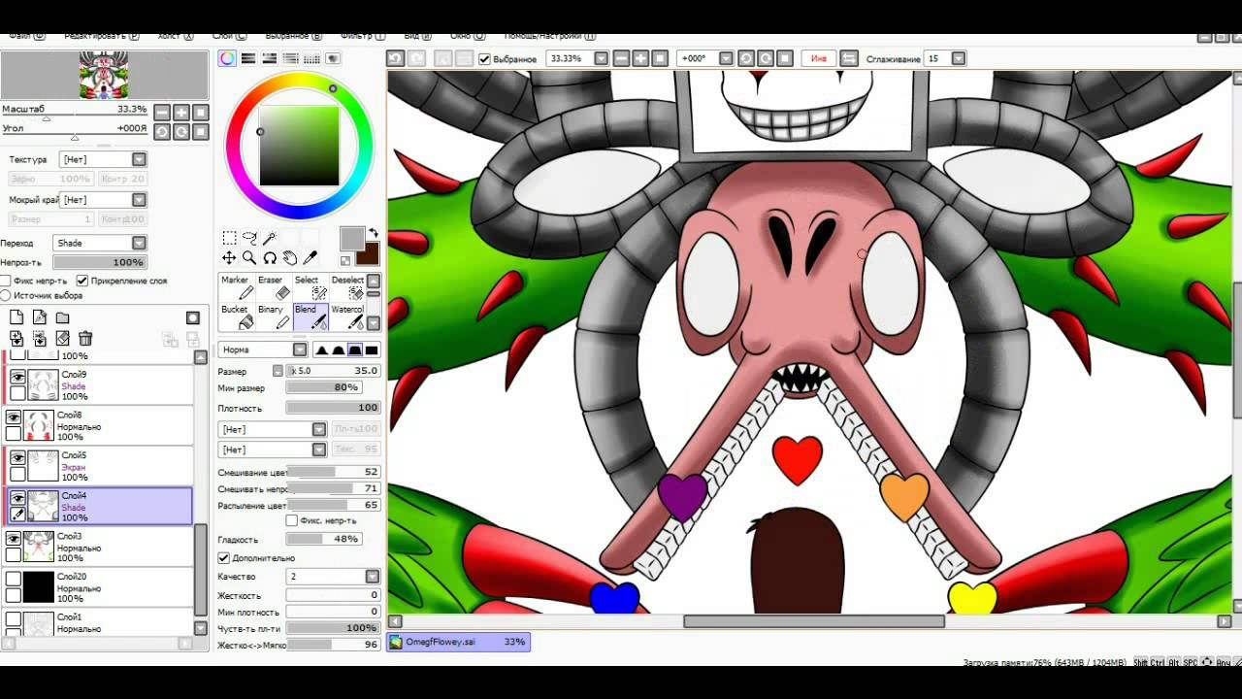
Task: Open the Файл menu
Action: pos(25,36)
